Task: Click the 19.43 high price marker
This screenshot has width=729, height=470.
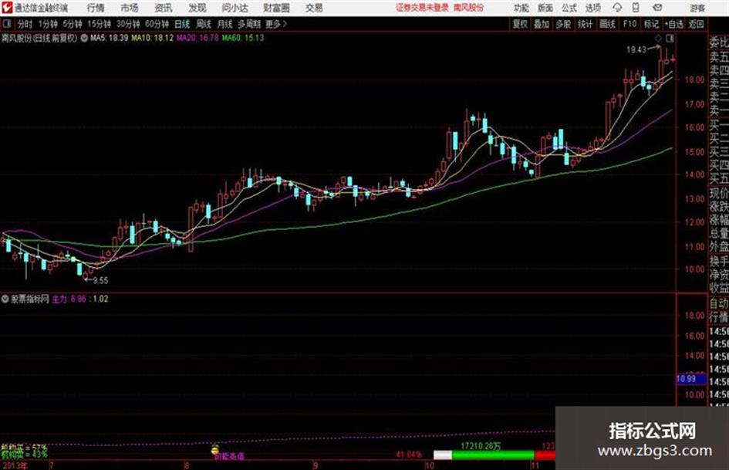Action: pyautogui.click(x=636, y=50)
